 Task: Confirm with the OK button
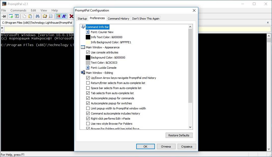tap(145, 147)
